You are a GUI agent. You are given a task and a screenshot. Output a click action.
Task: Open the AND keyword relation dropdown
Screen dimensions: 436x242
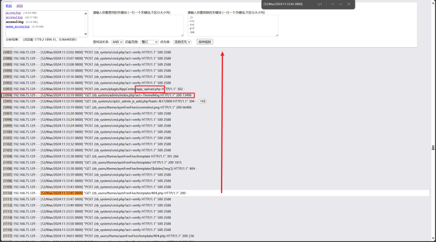(x=117, y=42)
